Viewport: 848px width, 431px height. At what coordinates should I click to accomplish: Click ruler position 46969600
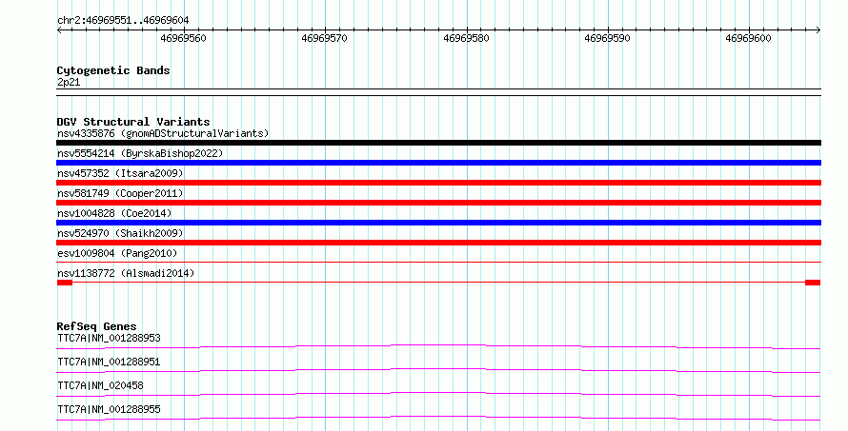click(749, 38)
